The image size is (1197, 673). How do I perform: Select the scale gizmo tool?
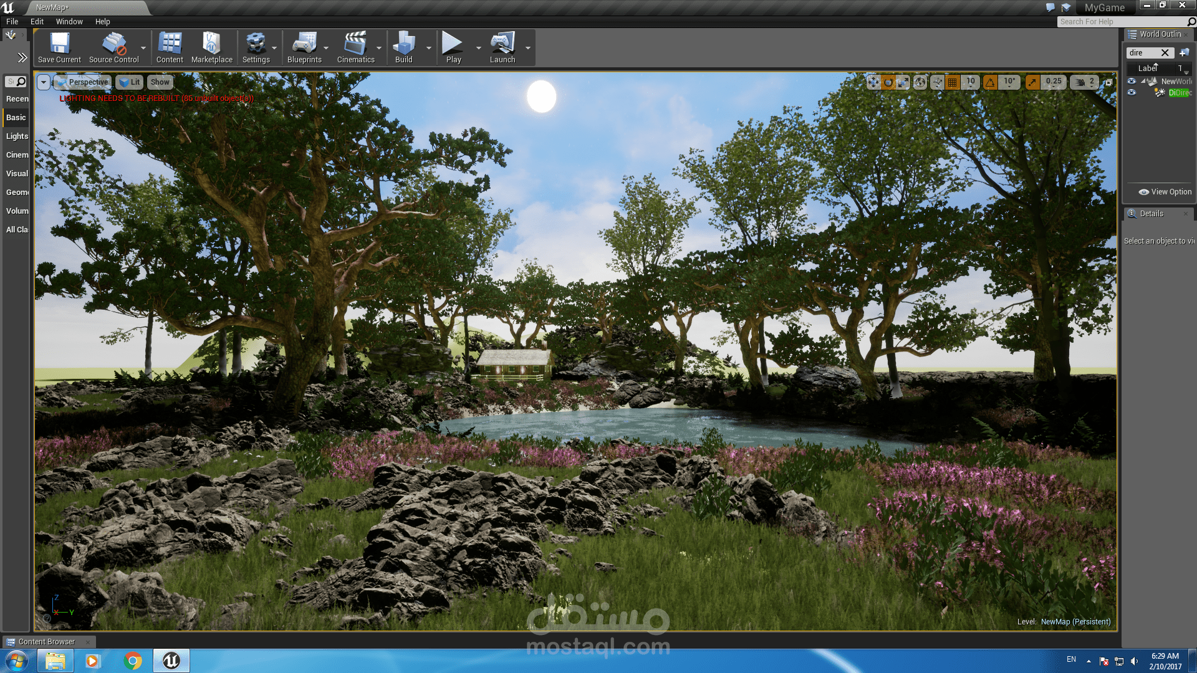coord(903,82)
